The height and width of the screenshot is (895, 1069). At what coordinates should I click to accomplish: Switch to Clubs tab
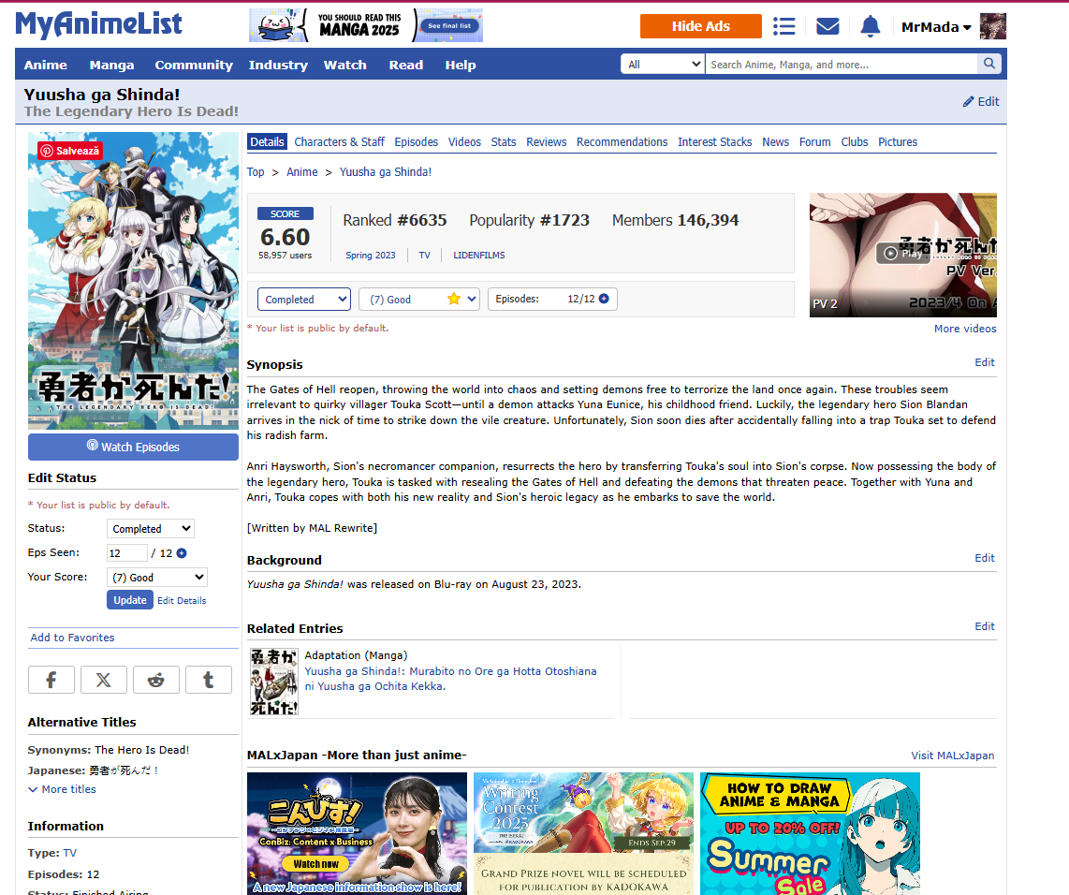pyautogui.click(x=855, y=141)
